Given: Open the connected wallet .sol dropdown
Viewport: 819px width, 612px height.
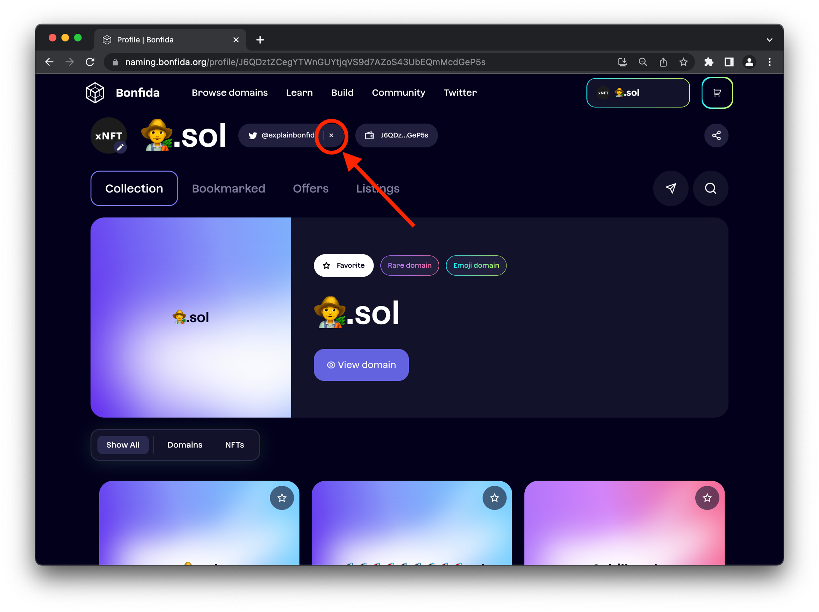Looking at the screenshot, I should coord(638,93).
